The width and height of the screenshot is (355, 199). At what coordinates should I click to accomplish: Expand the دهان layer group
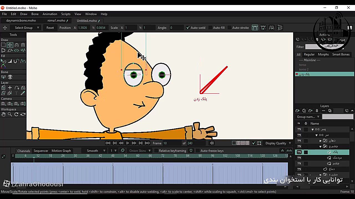[x=321, y=141]
